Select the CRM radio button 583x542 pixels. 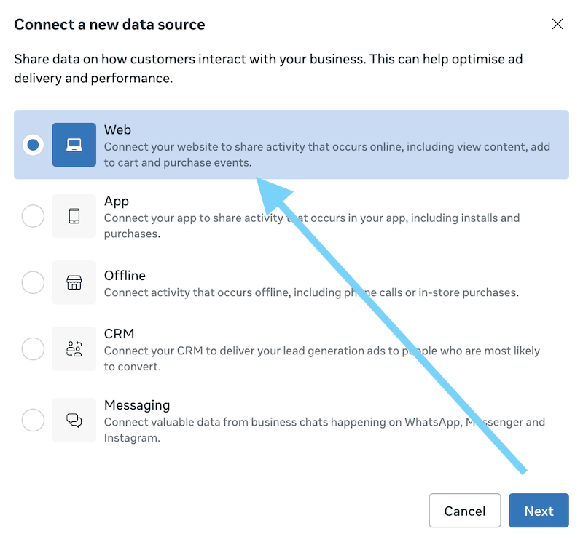pyautogui.click(x=33, y=349)
